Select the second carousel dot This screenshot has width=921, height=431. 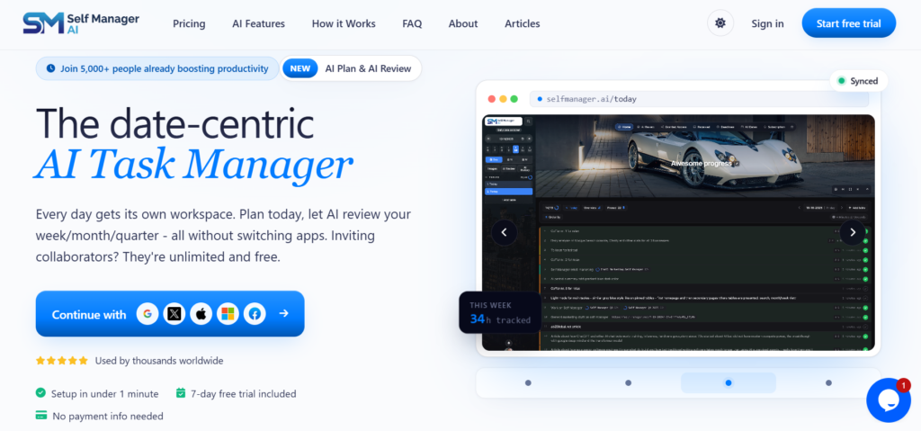(629, 382)
